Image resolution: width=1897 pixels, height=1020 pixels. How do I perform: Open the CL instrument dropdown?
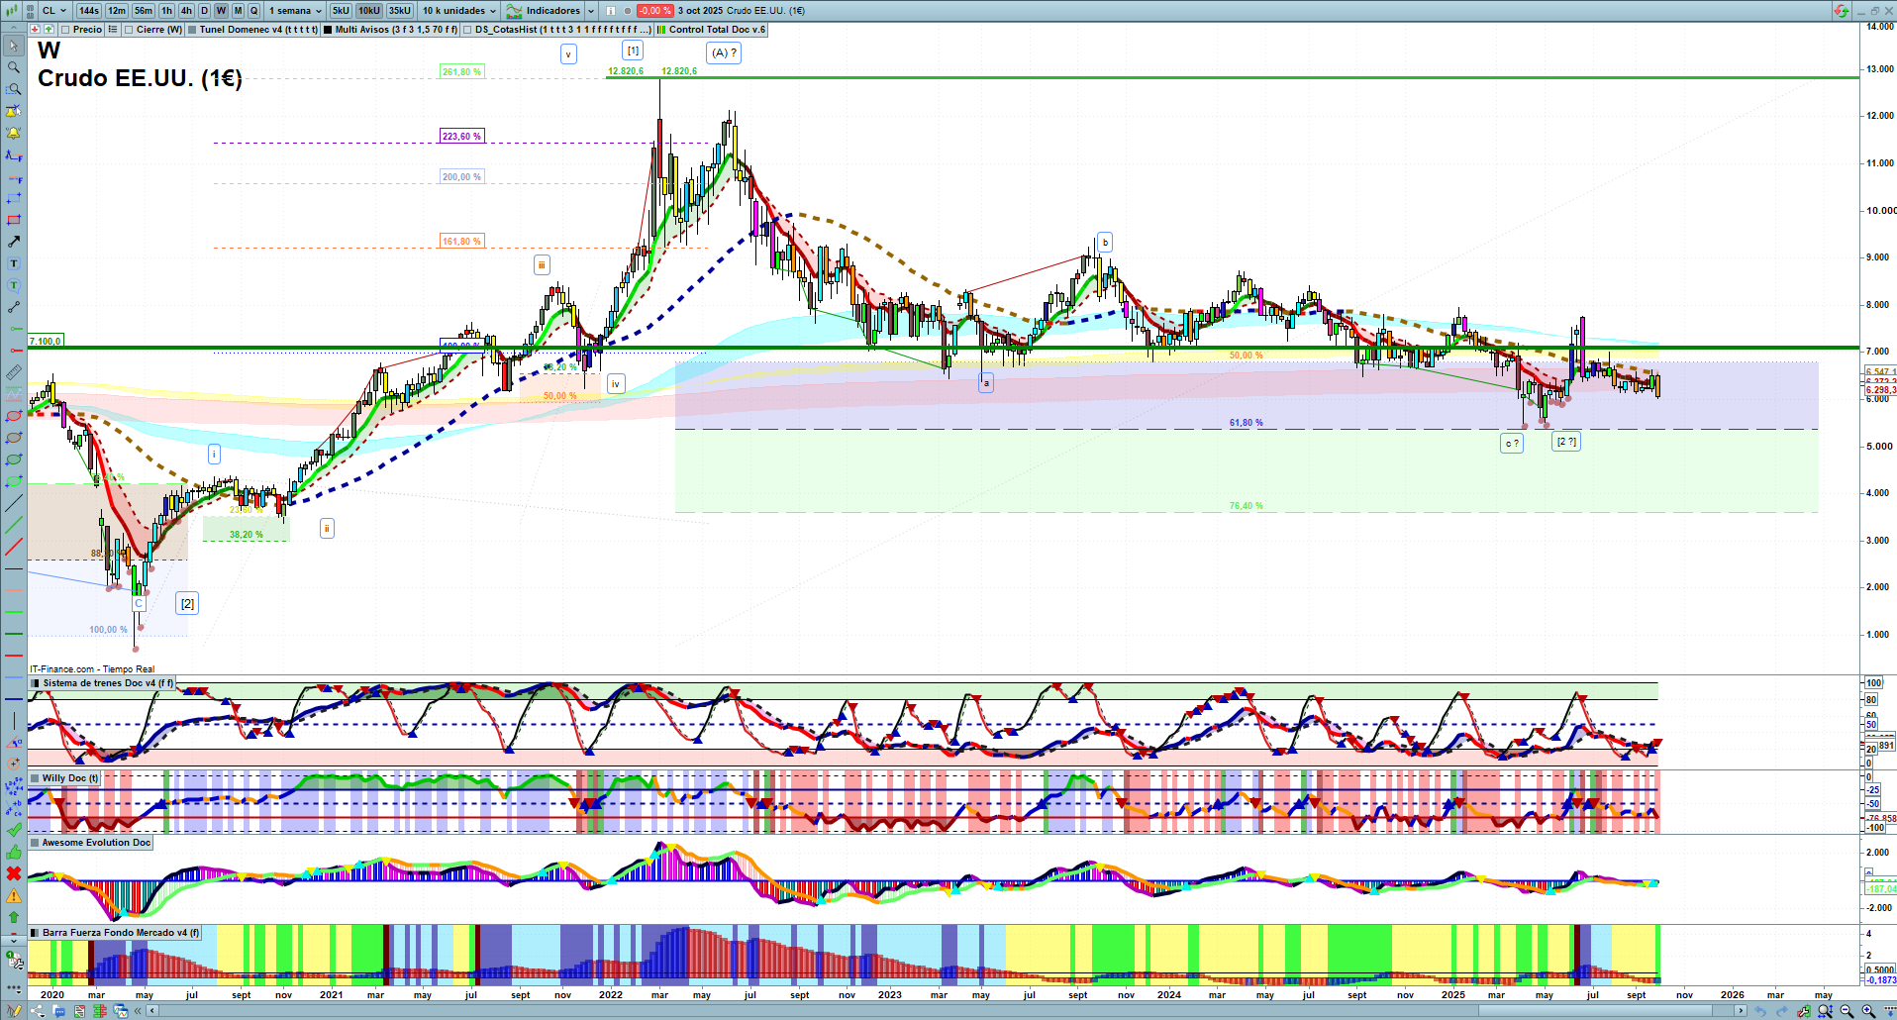click(54, 11)
